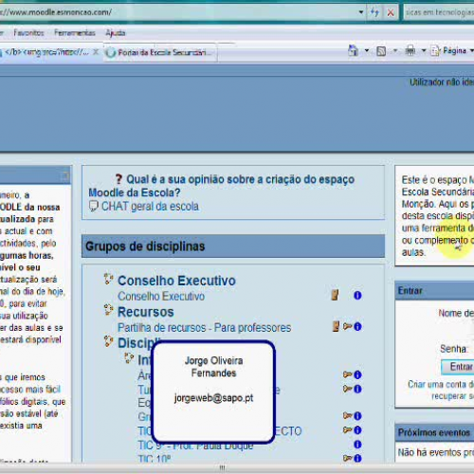Click key icon on row starting with Gr
The width and height of the screenshot is (474, 474).
347,415
